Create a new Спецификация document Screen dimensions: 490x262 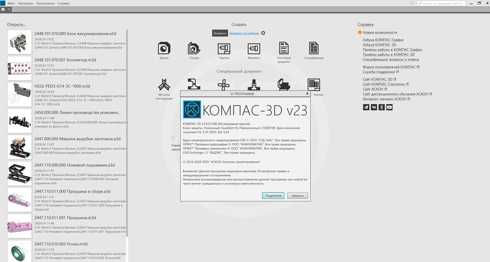(314, 48)
